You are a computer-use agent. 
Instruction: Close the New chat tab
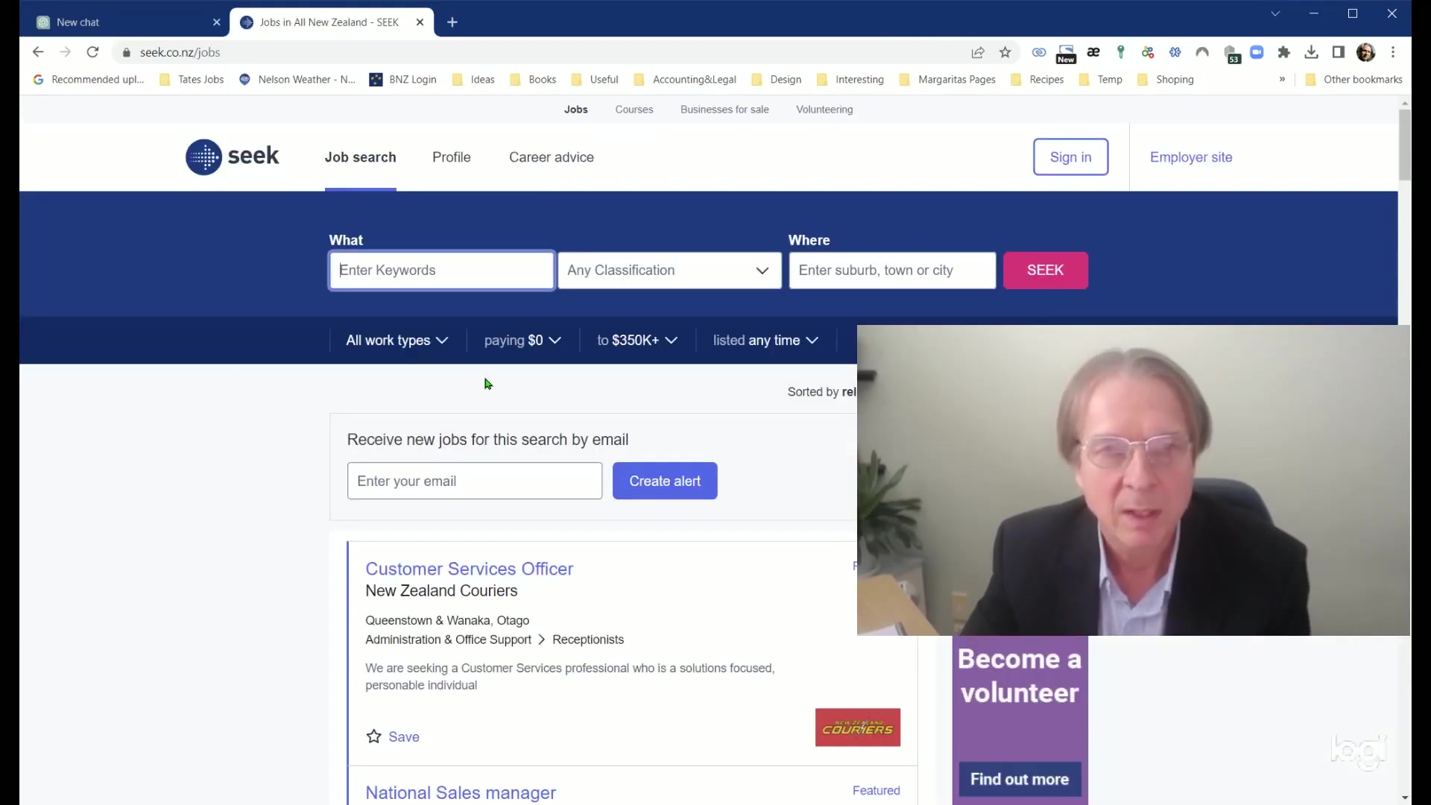pos(217,22)
